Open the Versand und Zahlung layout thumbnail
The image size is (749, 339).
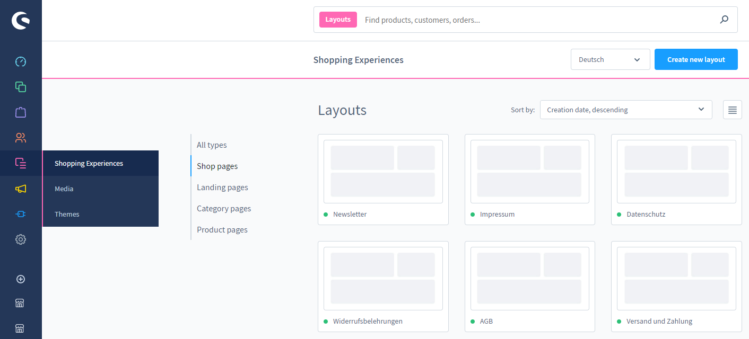pos(676,279)
